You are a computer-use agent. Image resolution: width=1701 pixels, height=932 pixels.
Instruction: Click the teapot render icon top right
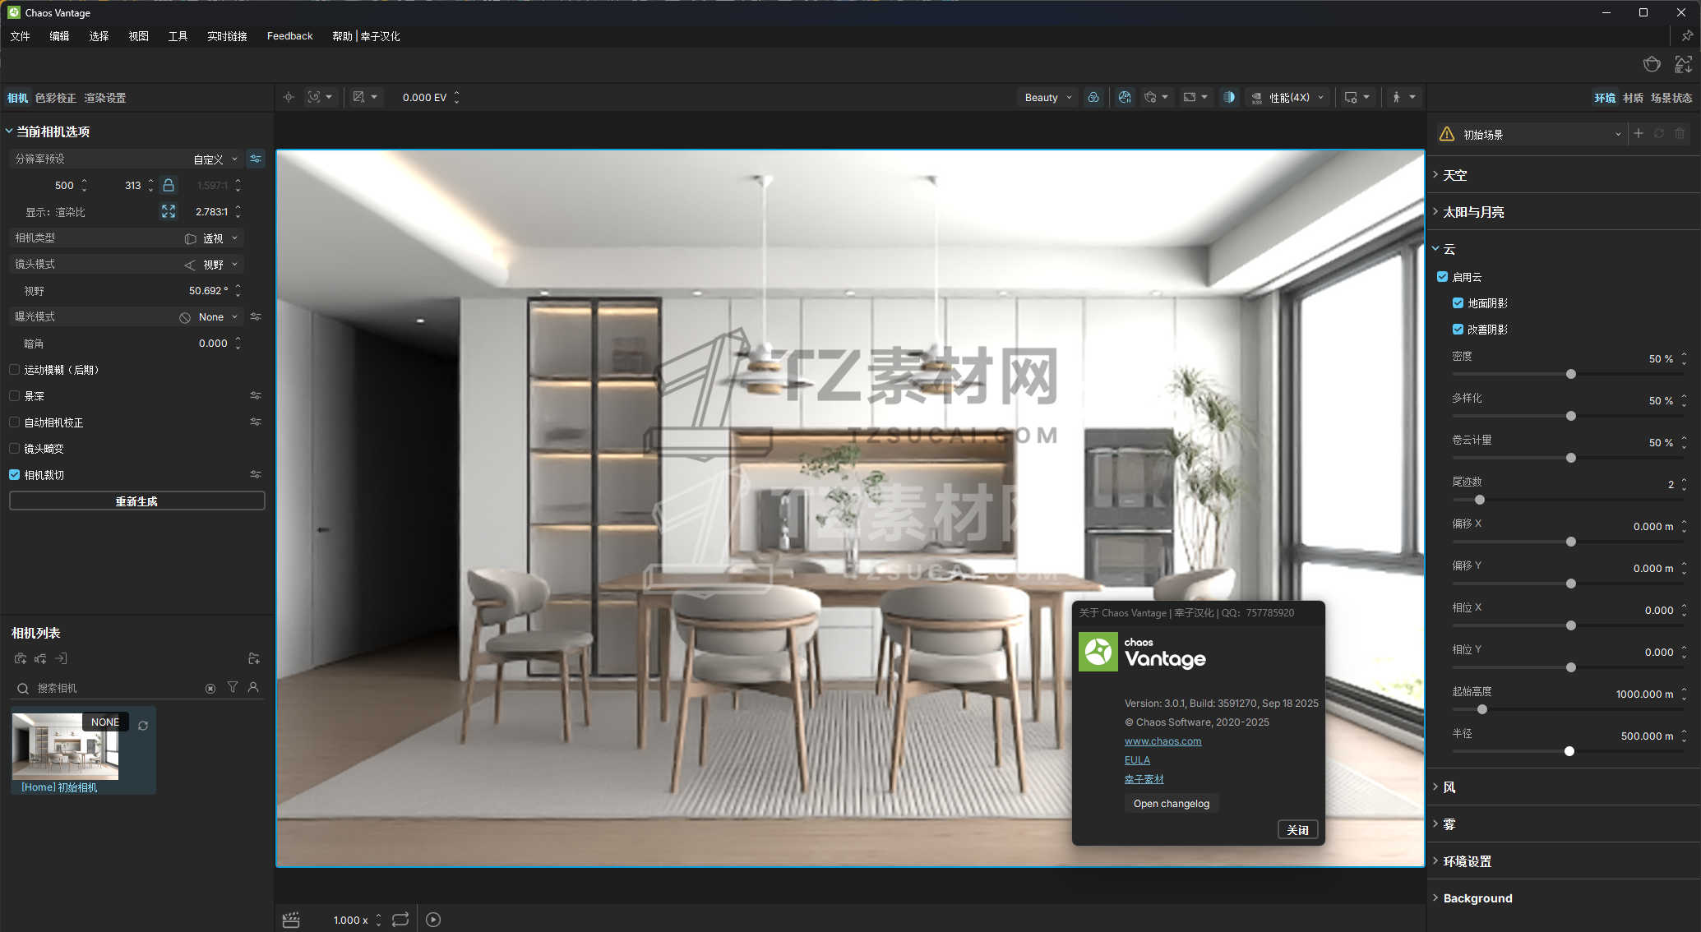(1652, 64)
